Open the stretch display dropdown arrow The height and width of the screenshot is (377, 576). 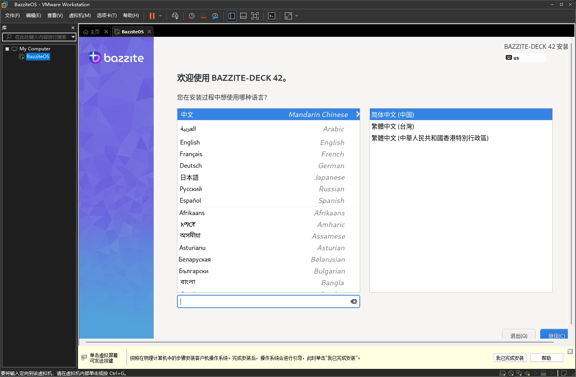[x=297, y=16]
